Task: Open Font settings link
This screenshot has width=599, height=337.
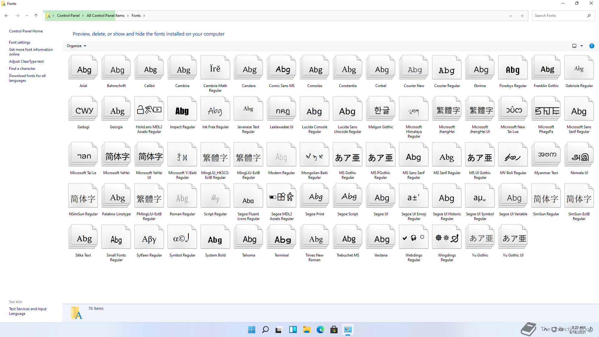Action: (20, 42)
